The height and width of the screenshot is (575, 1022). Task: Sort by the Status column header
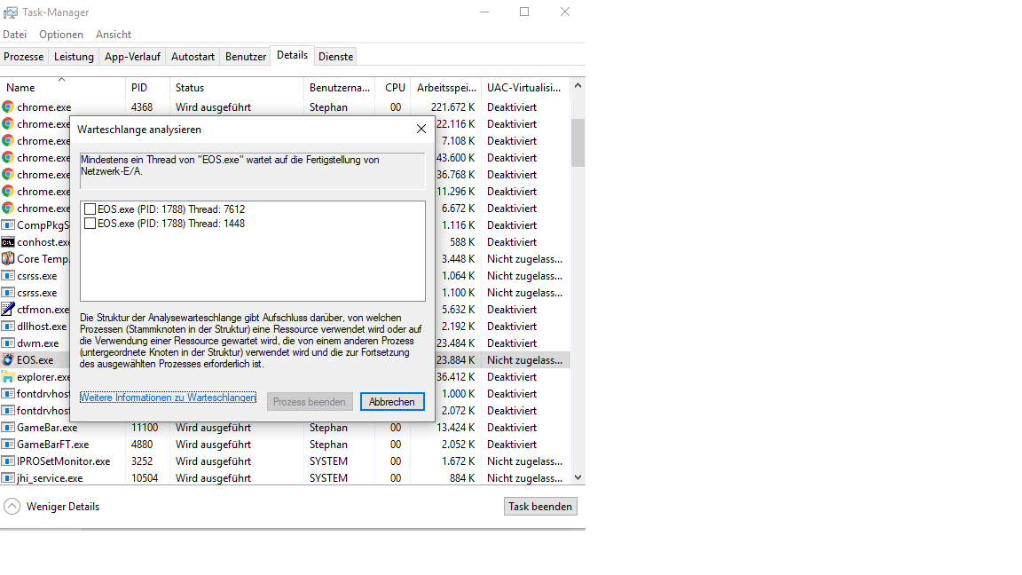(x=237, y=87)
